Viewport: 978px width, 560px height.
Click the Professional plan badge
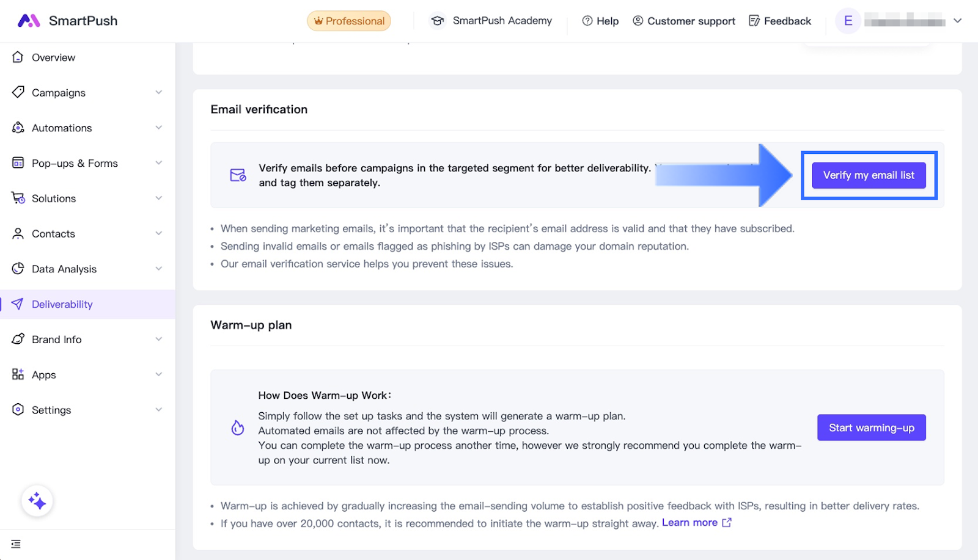tap(349, 21)
